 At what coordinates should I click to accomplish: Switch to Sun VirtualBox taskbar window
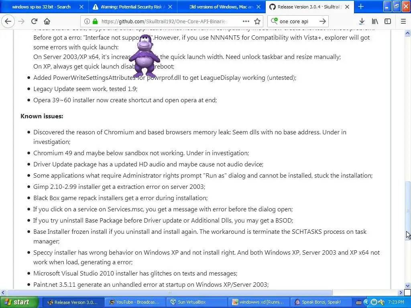(x=197, y=302)
